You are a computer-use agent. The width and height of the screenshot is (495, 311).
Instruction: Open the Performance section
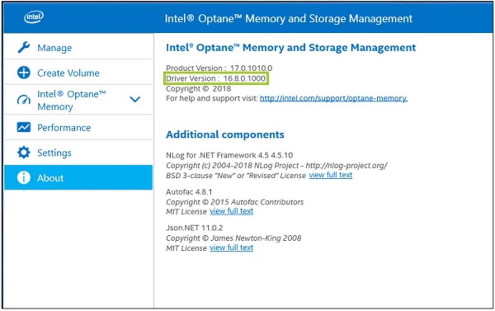click(78, 127)
